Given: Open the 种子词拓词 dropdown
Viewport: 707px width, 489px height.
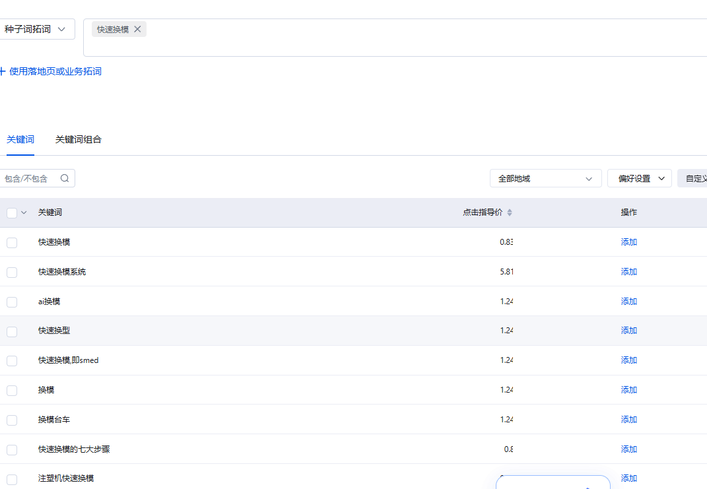Looking at the screenshot, I should [x=36, y=29].
